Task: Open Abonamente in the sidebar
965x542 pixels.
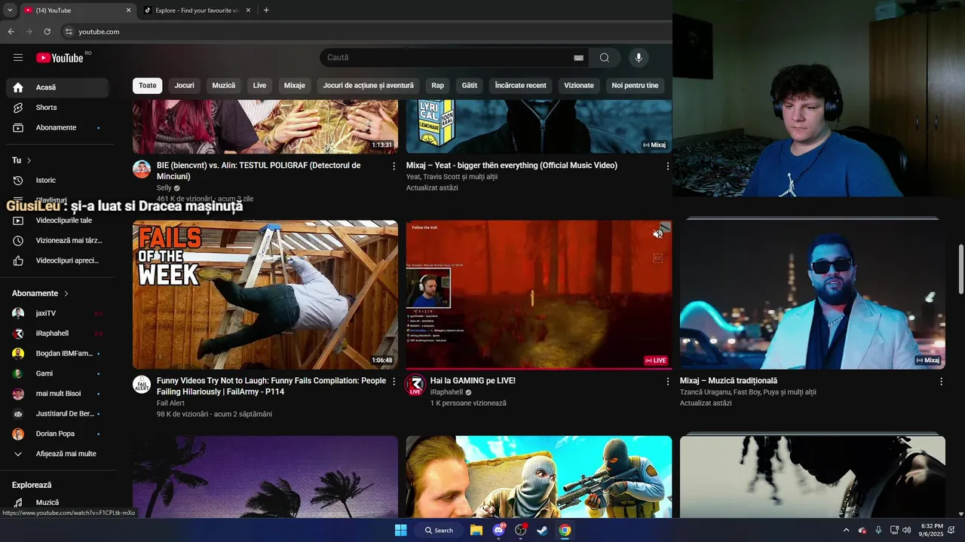Action: point(57,128)
